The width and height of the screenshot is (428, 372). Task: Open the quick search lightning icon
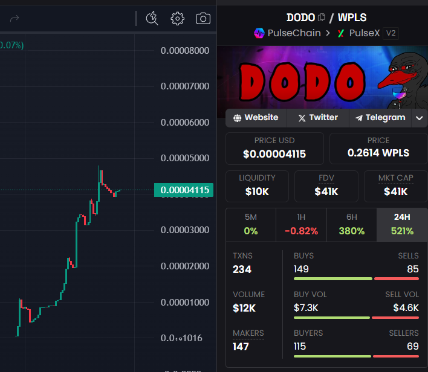(152, 19)
